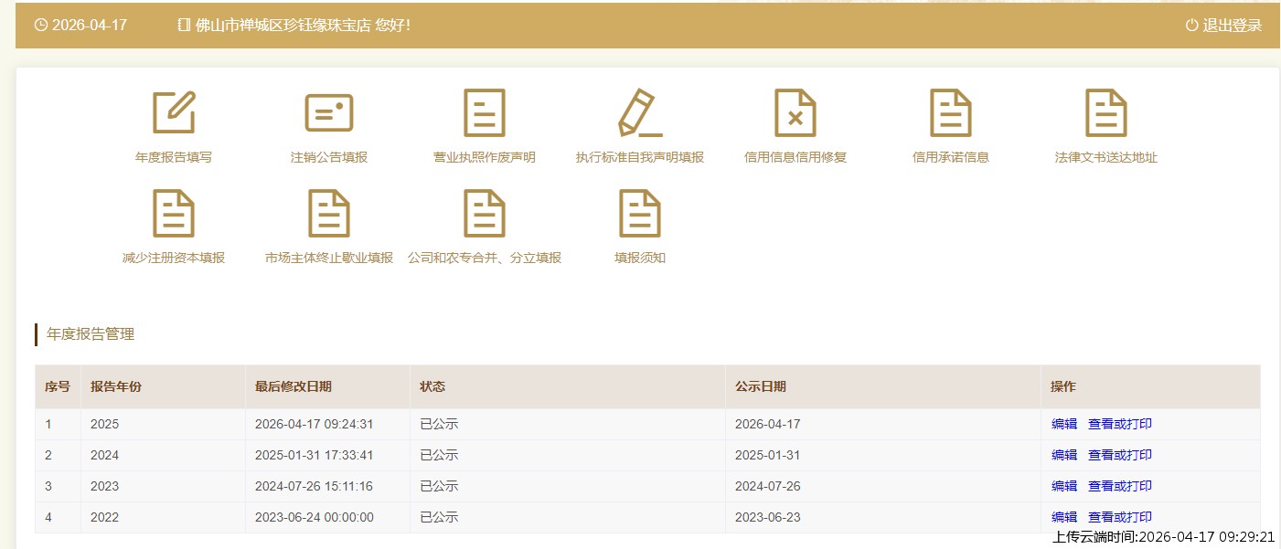Edit the 2022 annual report
Screen dimensions: 1281x549
tap(1064, 517)
